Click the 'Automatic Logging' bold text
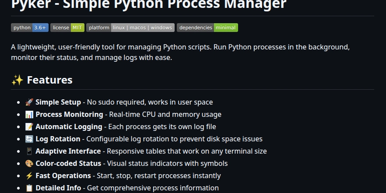Screen dimensions: 386x193 tap(69, 127)
